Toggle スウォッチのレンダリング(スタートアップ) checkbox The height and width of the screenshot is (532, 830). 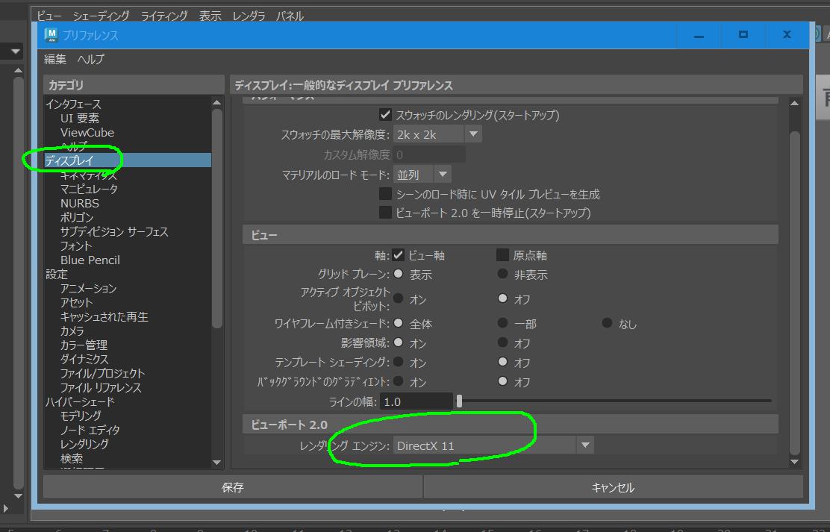pos(385,114)
